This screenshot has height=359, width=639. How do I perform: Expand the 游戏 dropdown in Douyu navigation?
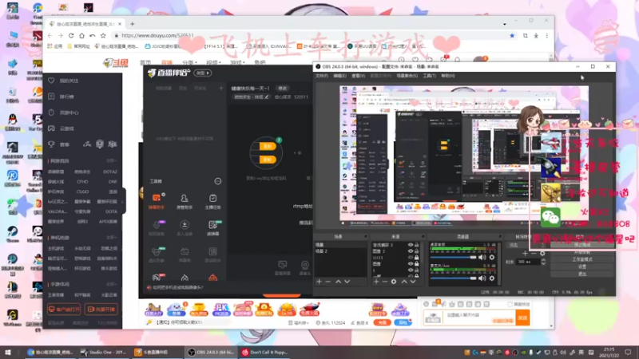coord(236,62)
